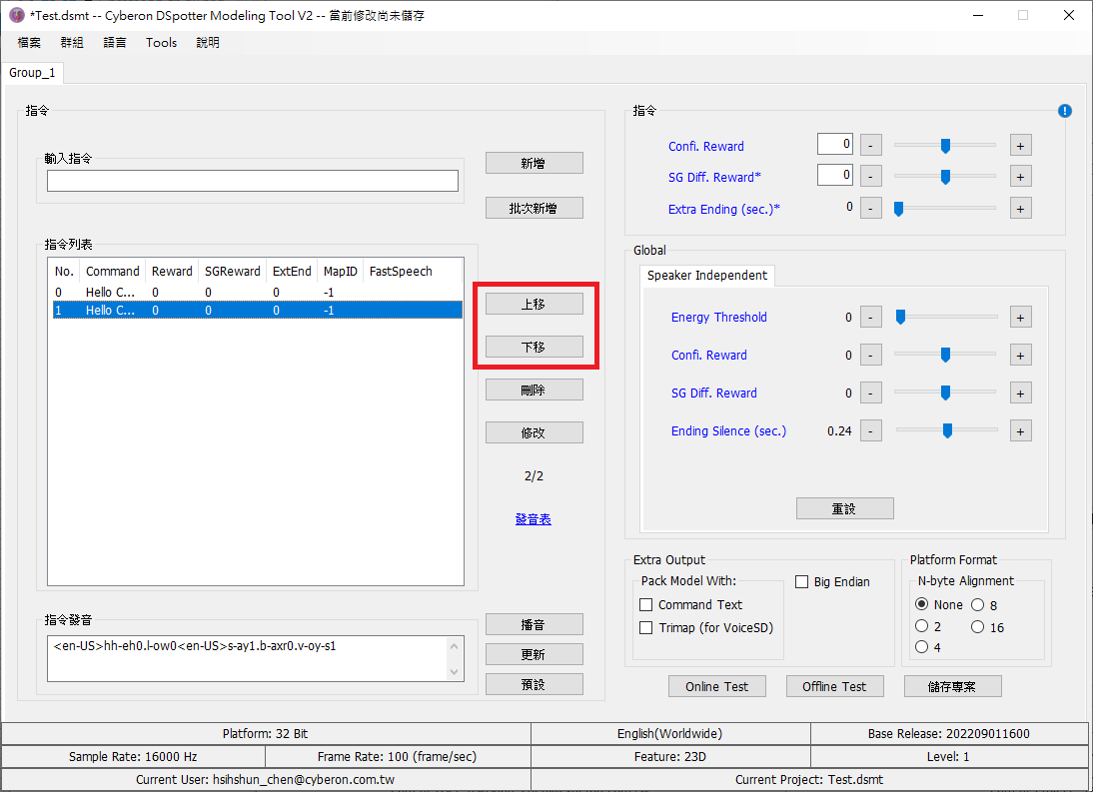Screen dimensions: 1093x792
Task: Choose the 8 byte alignment radio button
Action: (977, 605)
